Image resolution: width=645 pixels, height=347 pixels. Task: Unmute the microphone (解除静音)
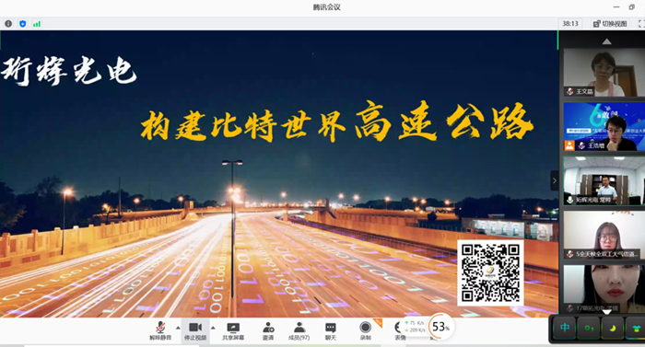coord(160,331)
